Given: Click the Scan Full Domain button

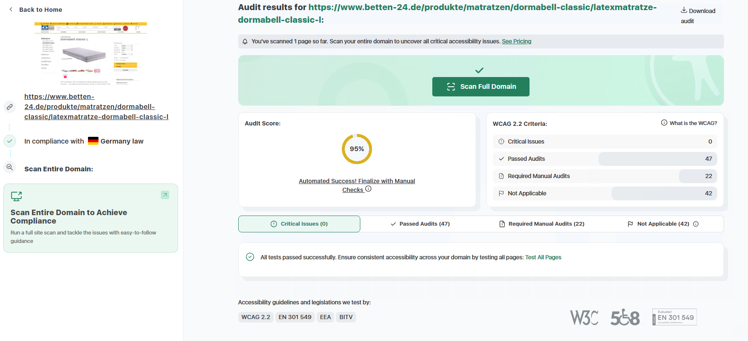Looking at the screenshot, I should (481, 87).
